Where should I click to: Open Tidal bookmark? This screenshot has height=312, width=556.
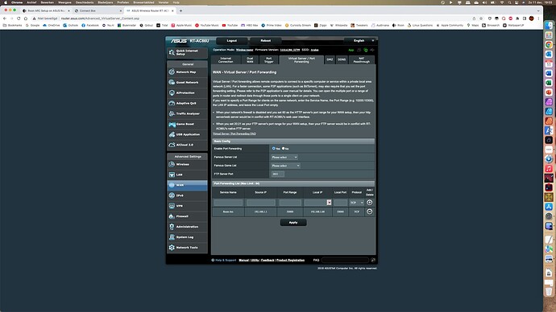[x=162, y=26]
